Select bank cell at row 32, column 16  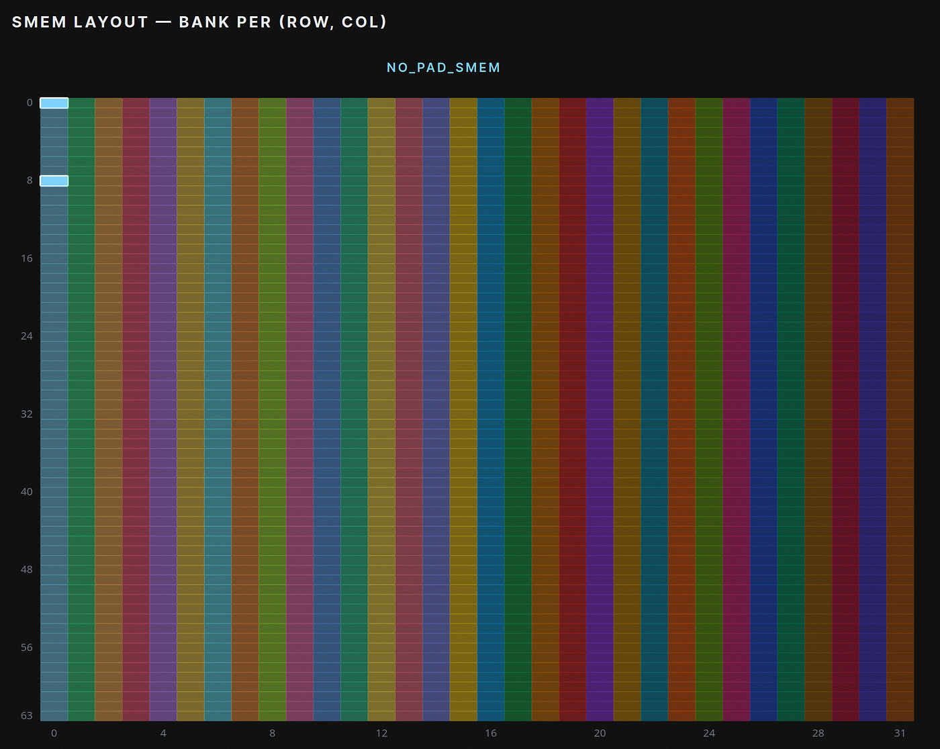point(491,414)
